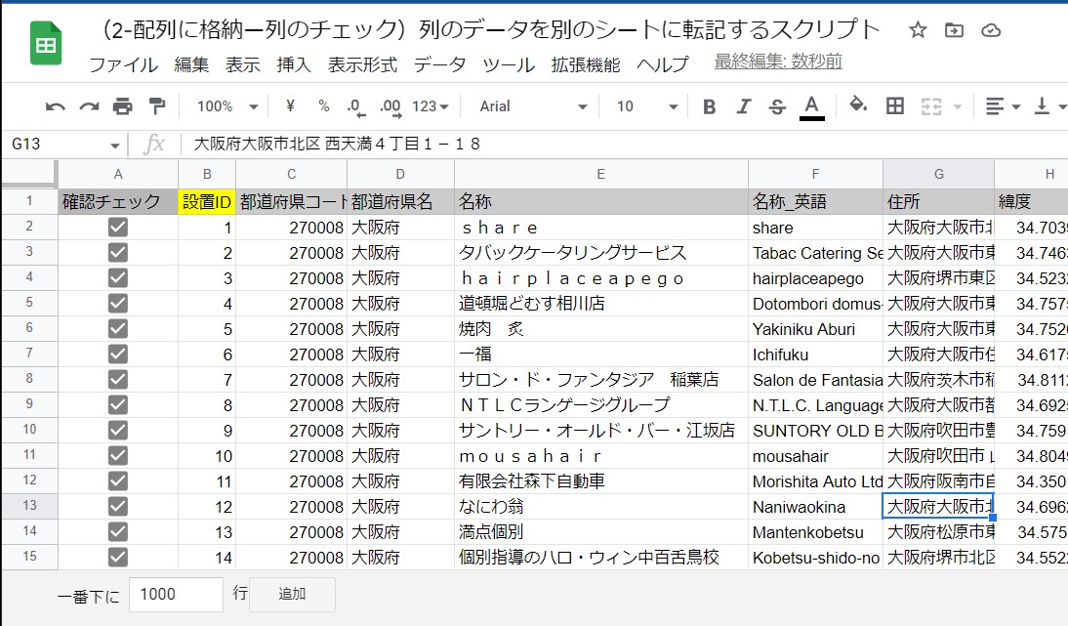1068x626 pixels.
Task: Star this spreadsheet document
Action: [x=918, y=30]
